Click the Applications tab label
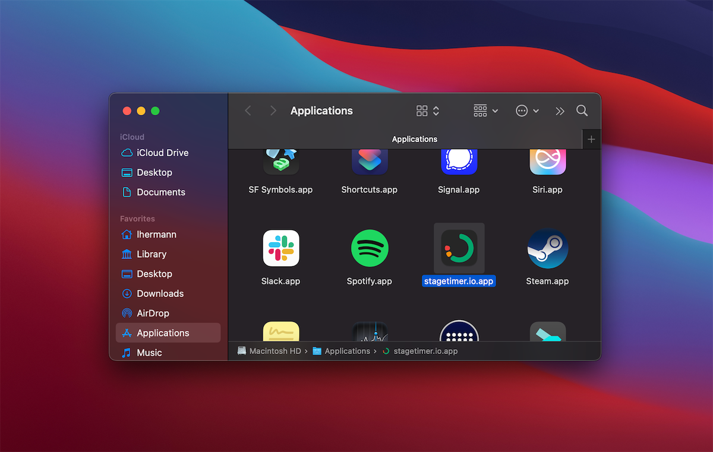This screenshot has width=713, height=452. point(414,139)
